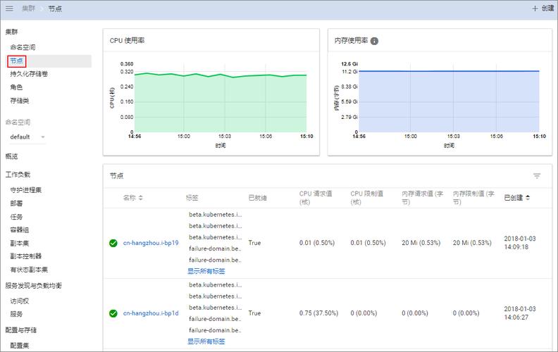Image resolution: width=558 pixels, height=352 pixels.
Task: Click the CPU 请求值 column header
Action: tap(316, 198)
